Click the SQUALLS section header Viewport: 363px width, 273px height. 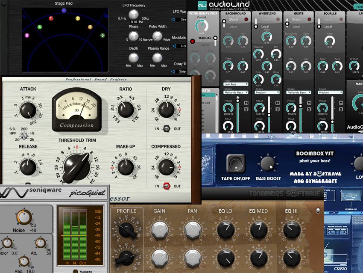[331, 13]
